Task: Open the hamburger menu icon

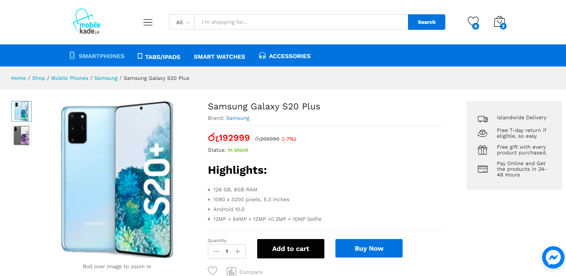Action: click(x=148, y=22)
